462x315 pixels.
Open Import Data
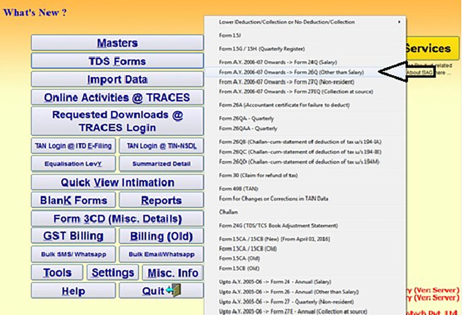click(117, 80)
